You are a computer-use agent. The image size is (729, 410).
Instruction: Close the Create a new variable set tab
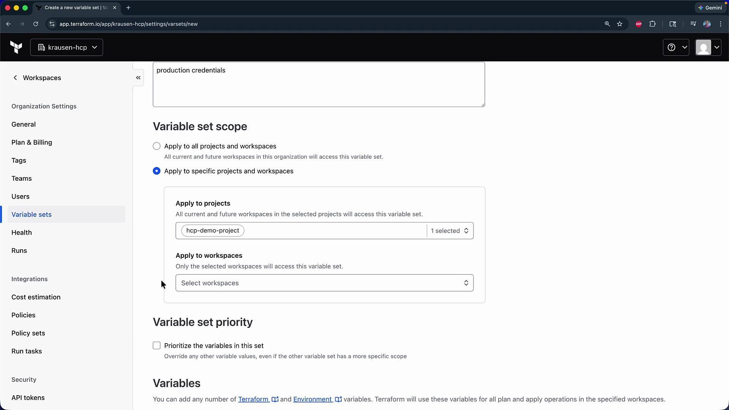115,8
